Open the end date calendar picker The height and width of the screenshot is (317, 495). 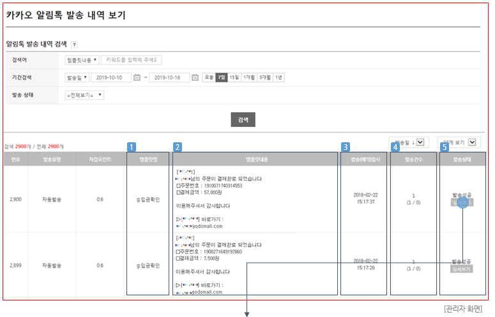pos(195,78)
